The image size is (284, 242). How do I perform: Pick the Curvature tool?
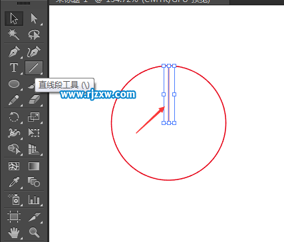tap(34, 52)
